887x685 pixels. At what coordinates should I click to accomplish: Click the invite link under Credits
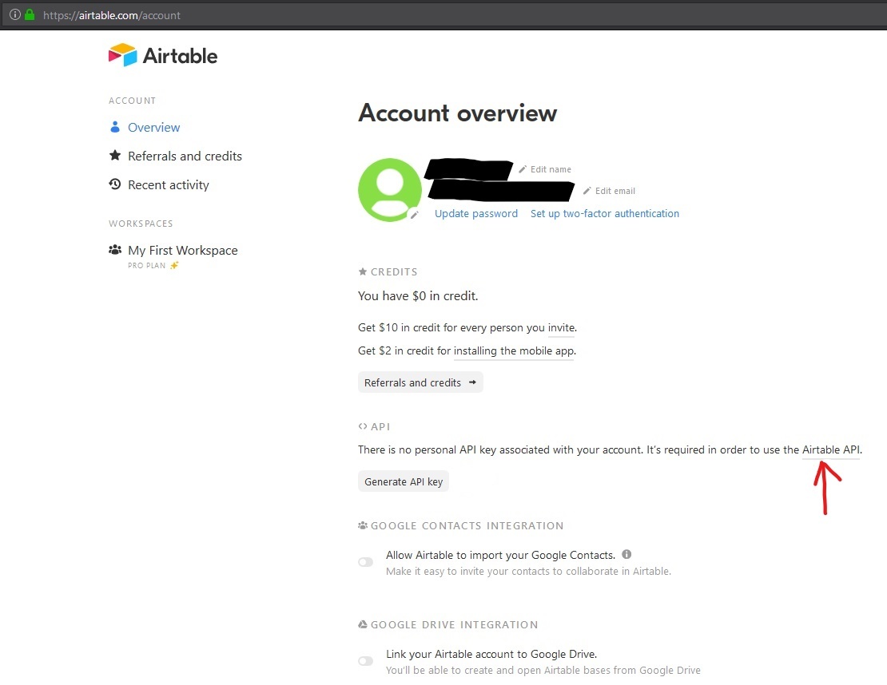click(x=562, y=327)
